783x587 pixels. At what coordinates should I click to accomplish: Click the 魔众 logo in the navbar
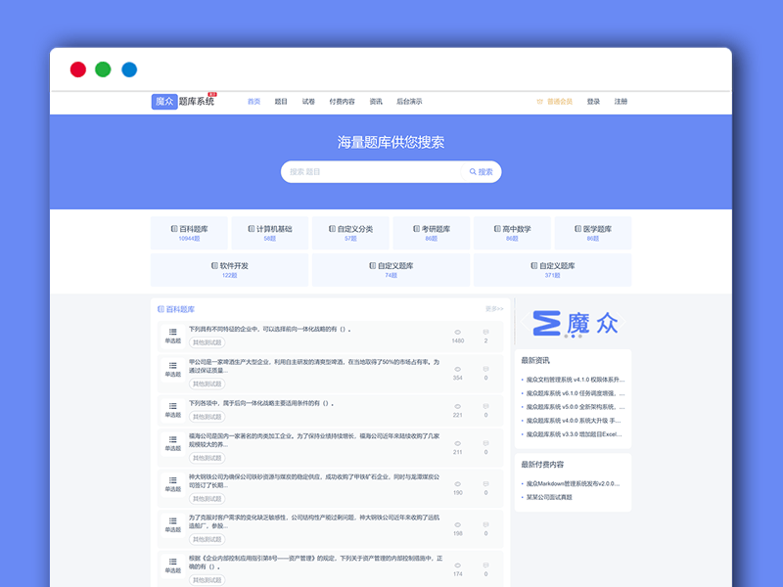[164, 100]
